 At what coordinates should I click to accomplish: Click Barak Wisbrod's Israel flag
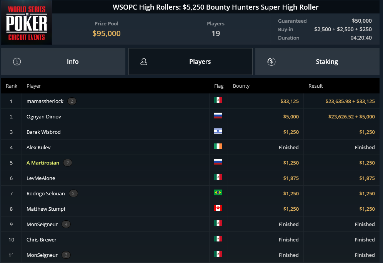218,131
